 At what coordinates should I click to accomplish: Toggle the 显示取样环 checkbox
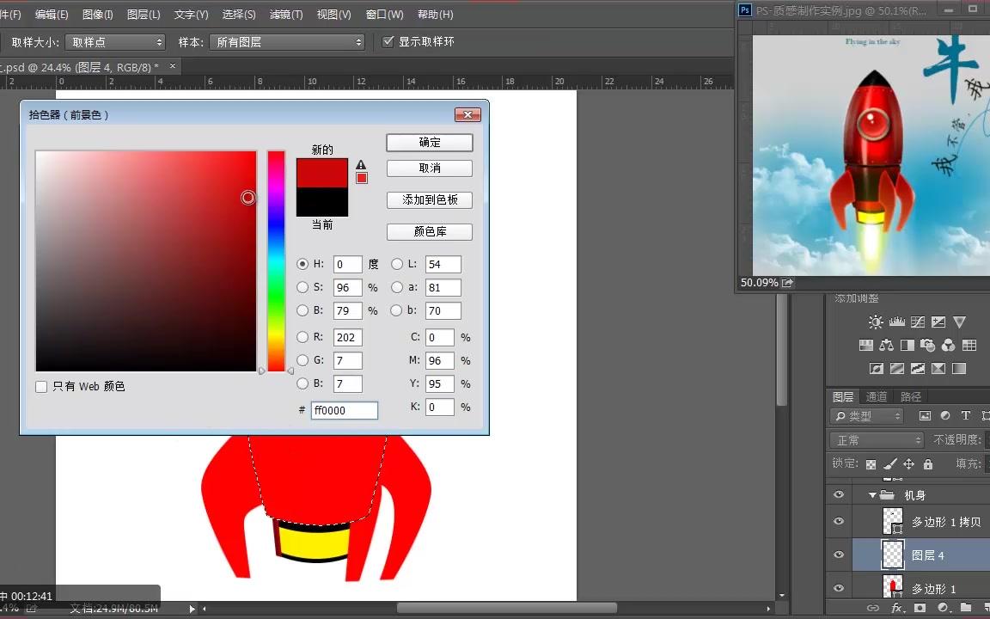[388, 40]
